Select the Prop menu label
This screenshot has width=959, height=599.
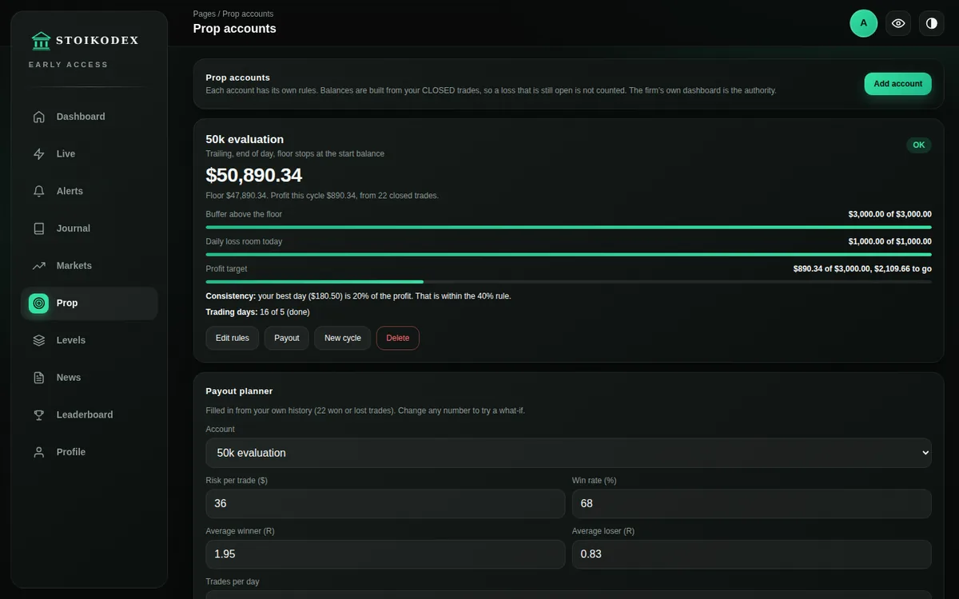(67, 303)
